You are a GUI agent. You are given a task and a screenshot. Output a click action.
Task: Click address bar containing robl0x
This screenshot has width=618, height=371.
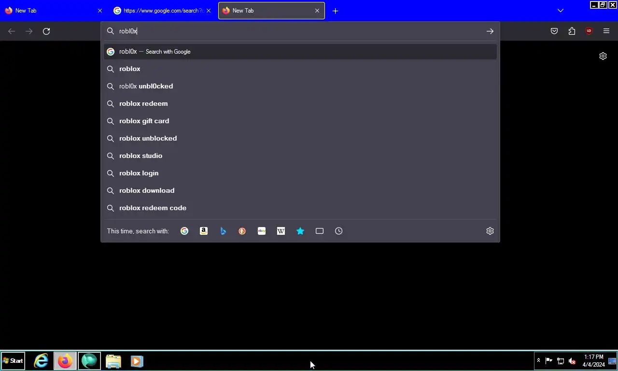pos(299,31)
